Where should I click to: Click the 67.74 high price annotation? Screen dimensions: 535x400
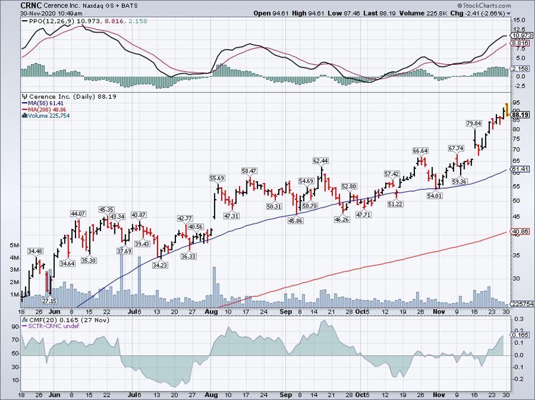click(x=456, y=148)
